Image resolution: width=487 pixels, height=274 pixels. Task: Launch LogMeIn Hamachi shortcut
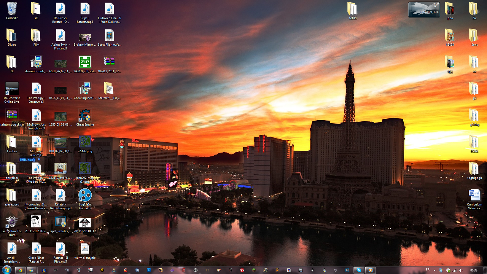[85, 199]
